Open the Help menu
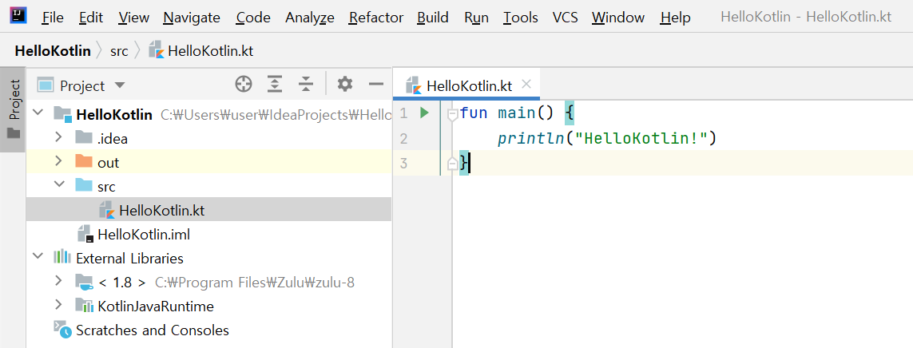Viewport: 913px width, 348px height. click(676, 18)
